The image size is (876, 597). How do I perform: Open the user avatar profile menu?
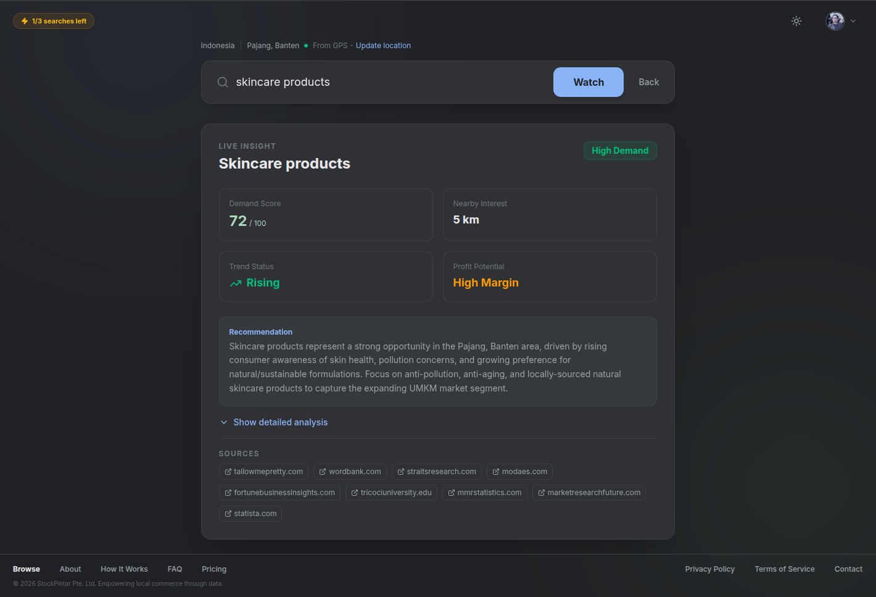[x=835, y=21]
